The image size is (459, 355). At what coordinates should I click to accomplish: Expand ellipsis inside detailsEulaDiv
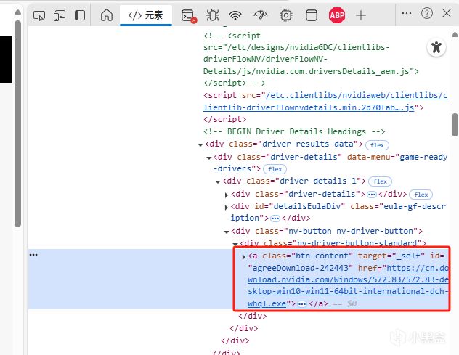[x=275, y=219]
